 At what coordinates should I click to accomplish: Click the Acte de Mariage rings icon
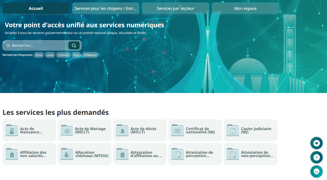pos(67,130)
